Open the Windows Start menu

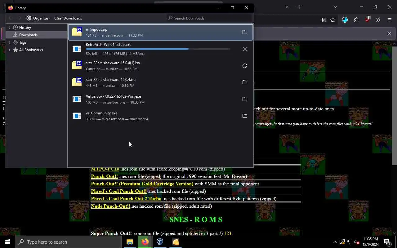(x=7, y=242)
